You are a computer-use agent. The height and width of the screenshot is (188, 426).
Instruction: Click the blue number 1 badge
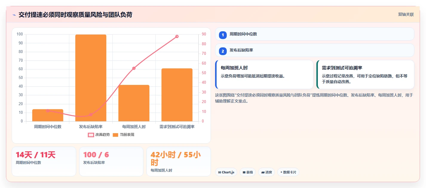pyautogui.click(x=223, y=35)
